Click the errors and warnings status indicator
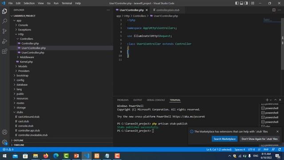This screenshot has width=284, height=160. [8, 149]
